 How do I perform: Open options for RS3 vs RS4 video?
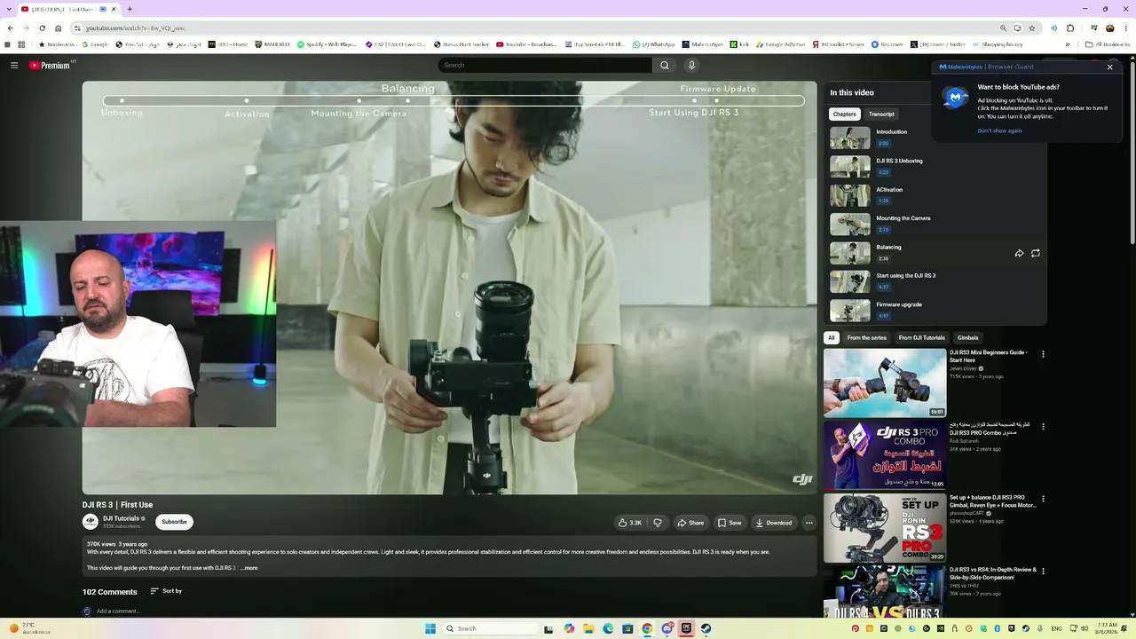(1043, 571)
